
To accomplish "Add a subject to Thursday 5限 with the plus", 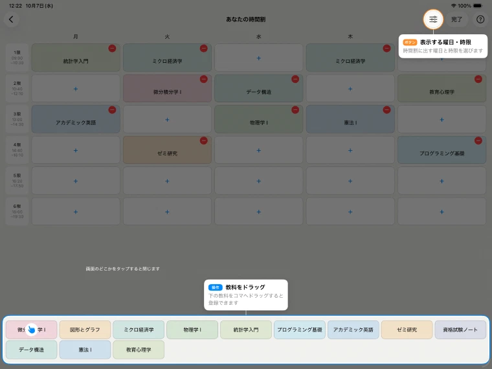I will click(350, 181).
